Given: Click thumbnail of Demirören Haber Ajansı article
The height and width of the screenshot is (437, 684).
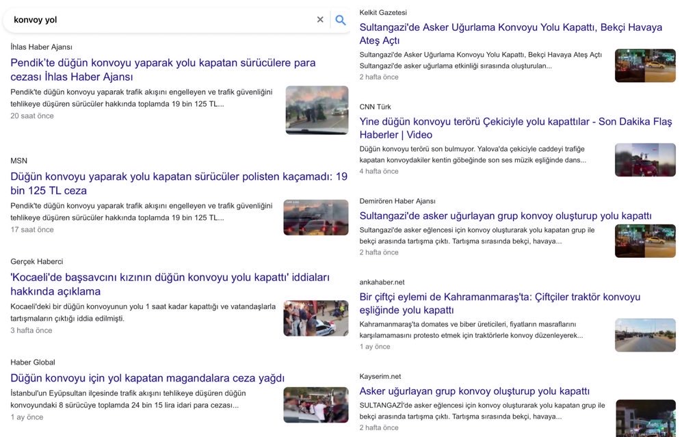Looking at the screenshot, I should click(645, 241).
